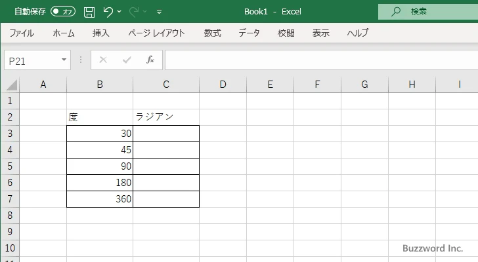
Task: Click the formula bar Enter checkmark icon
Action: click(127, 60)
